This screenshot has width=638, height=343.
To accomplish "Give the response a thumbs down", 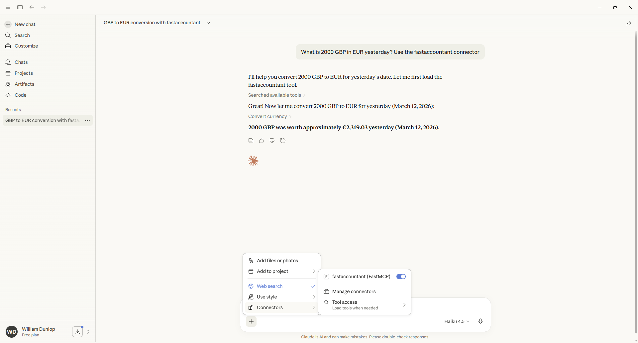I will coord(272,141).
